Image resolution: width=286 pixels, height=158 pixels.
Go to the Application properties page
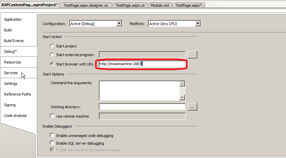click(13, 19)
